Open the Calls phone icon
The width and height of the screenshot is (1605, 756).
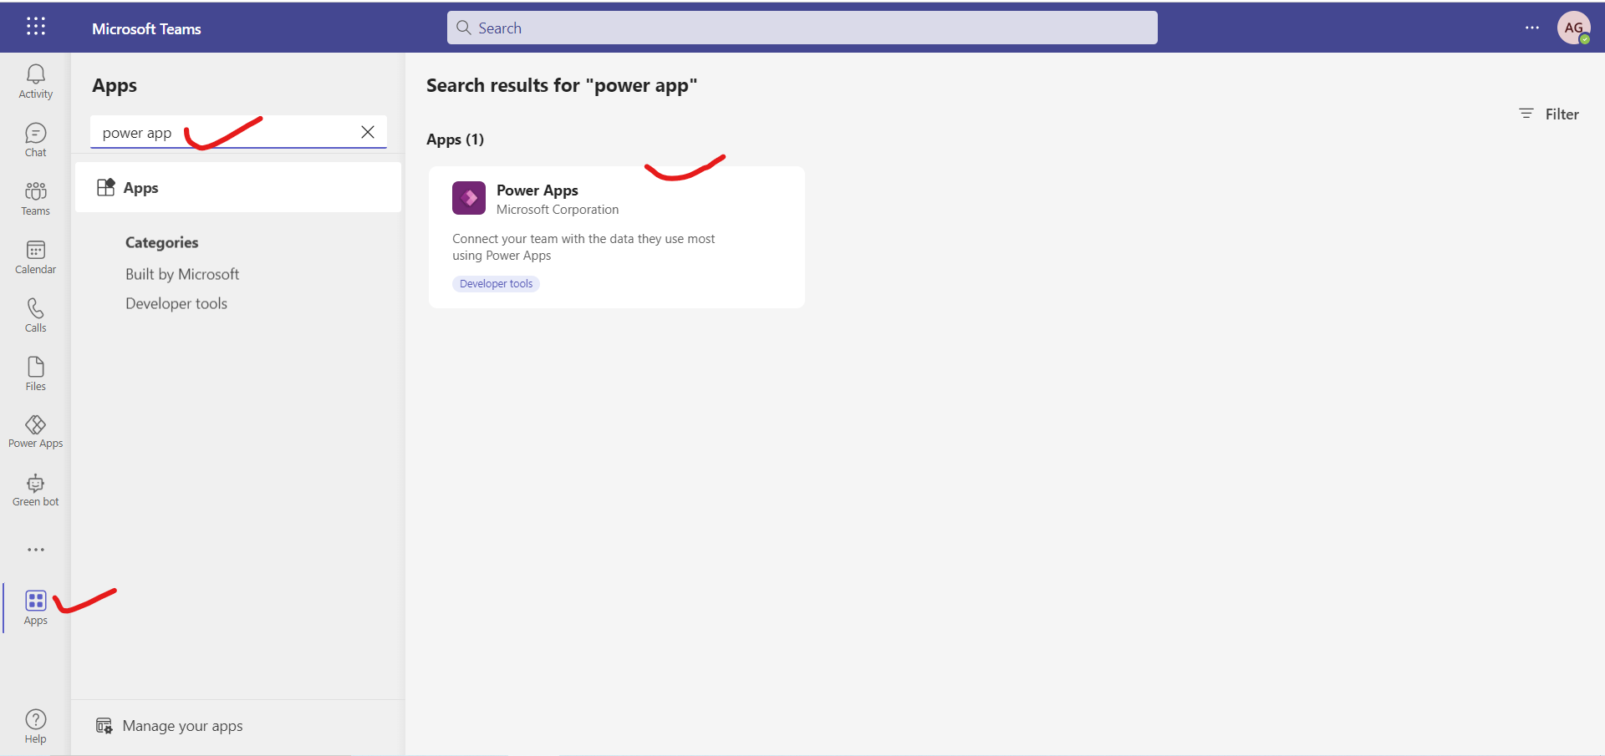[x=35, y=315]
